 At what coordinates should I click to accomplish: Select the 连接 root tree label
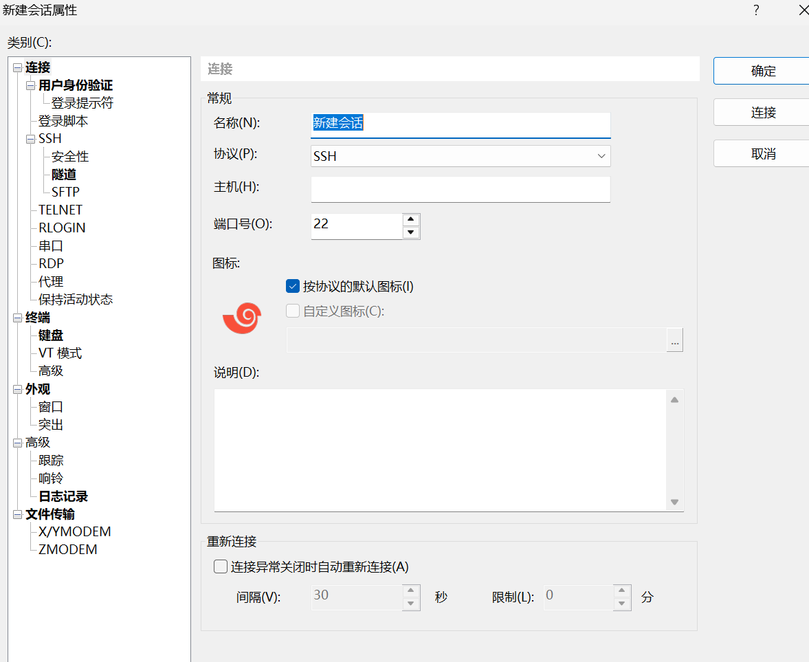pyautogui.click(x=38, y=67)
